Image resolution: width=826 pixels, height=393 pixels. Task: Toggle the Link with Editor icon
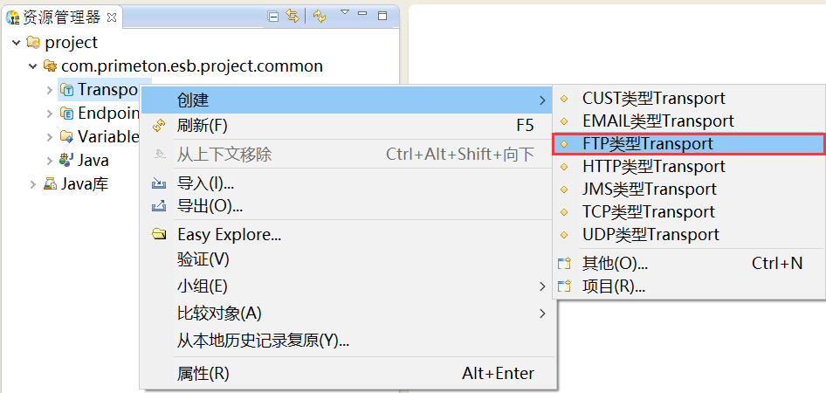click(293, 17)
